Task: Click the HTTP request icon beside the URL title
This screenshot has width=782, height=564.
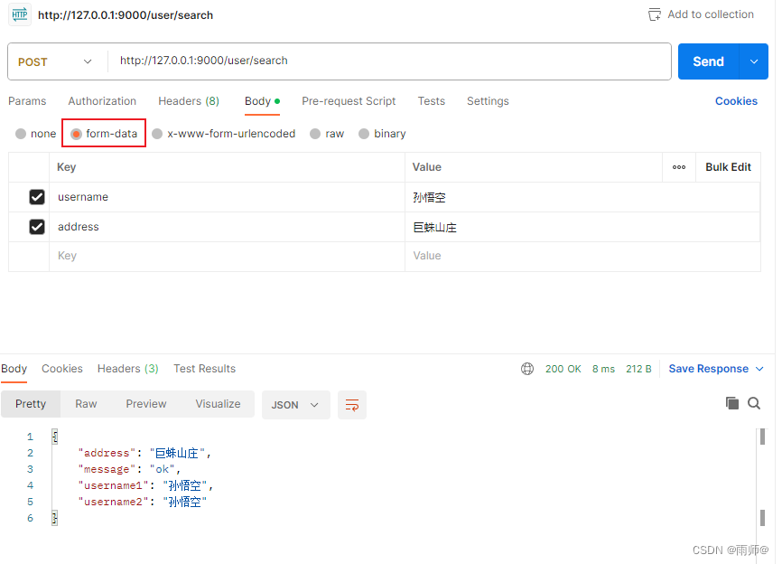Action: [19, 14]
